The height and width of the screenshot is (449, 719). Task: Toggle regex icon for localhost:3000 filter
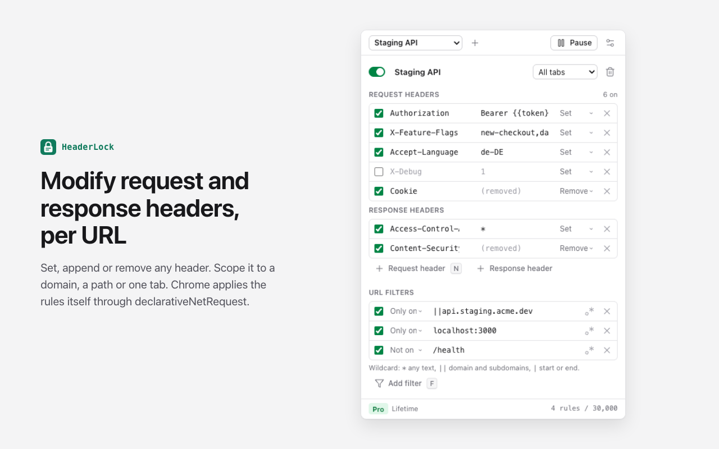pos(589,331)
